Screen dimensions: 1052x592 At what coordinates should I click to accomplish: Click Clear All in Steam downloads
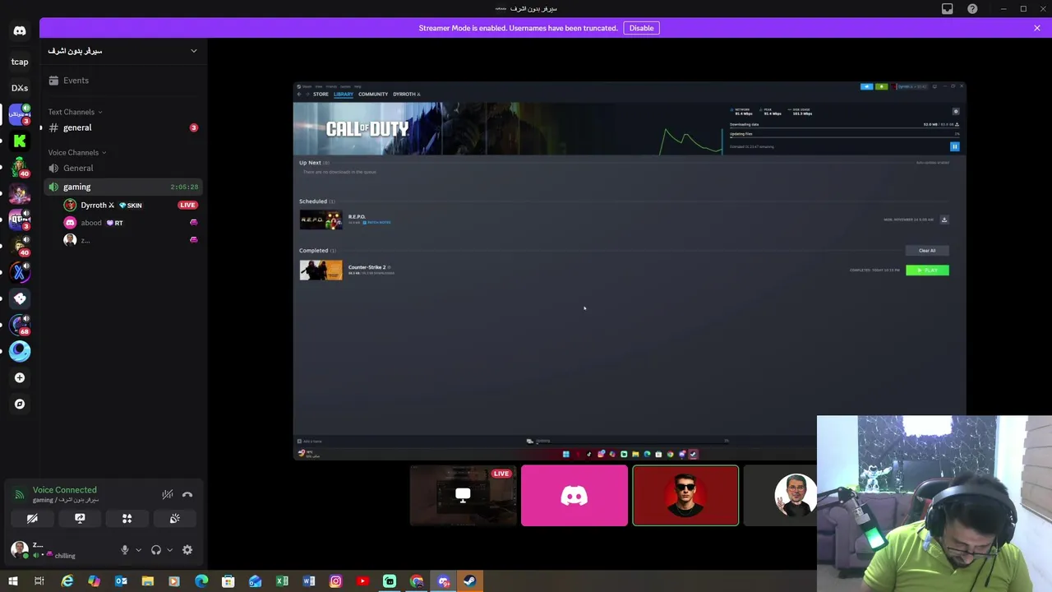(927, 251)
